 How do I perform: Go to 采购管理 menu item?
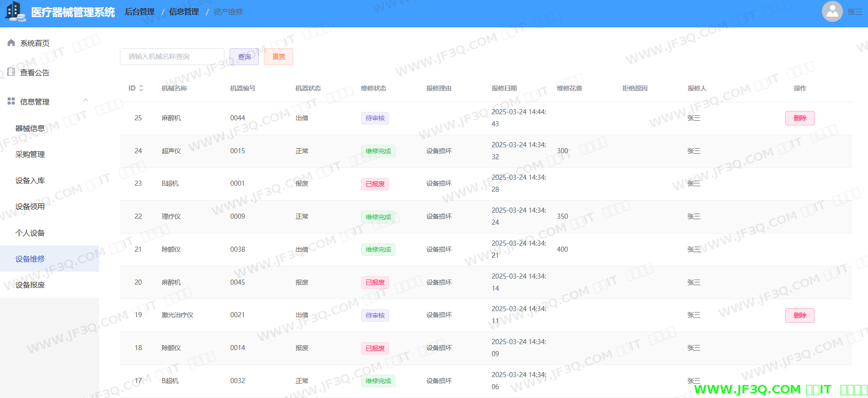(x=30, y=154)
